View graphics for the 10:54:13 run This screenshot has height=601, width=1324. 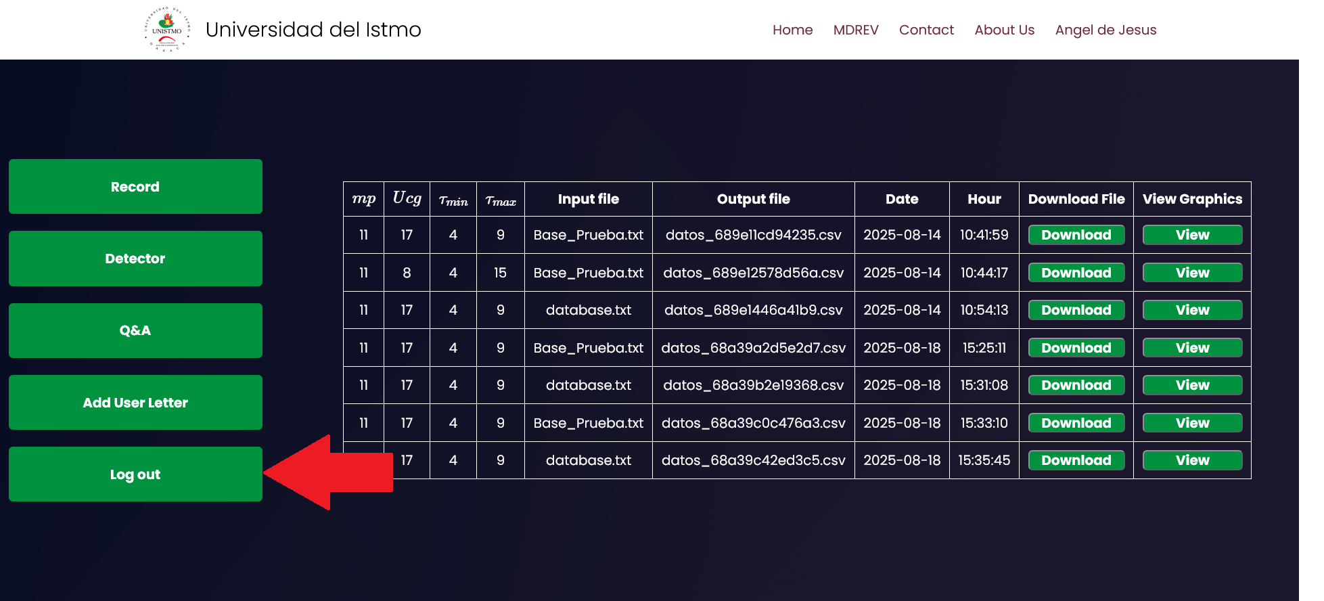(1192, 310)
